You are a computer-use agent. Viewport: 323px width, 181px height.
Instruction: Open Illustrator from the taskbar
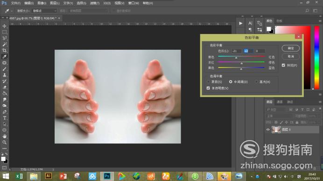[49, 176]
